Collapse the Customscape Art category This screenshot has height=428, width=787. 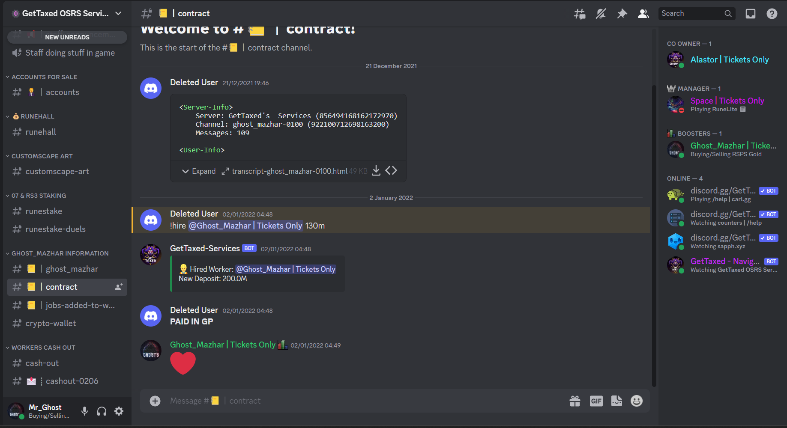point(39,156)
